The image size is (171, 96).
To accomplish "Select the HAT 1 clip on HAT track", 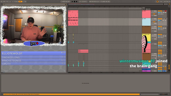I will 73,22.
